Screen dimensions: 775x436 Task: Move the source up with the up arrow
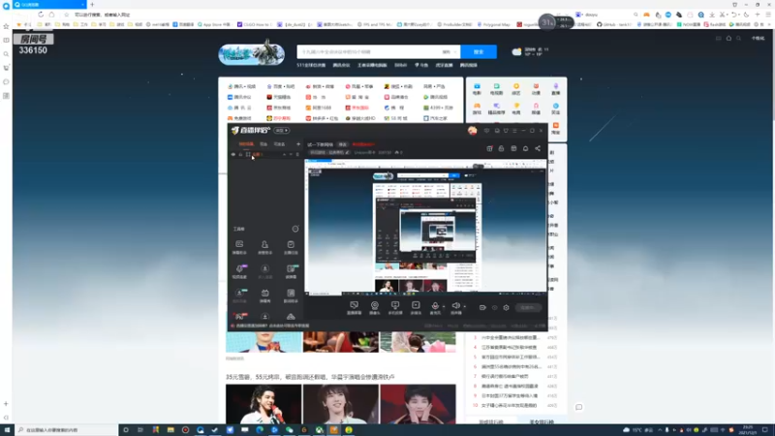point(284,155)
